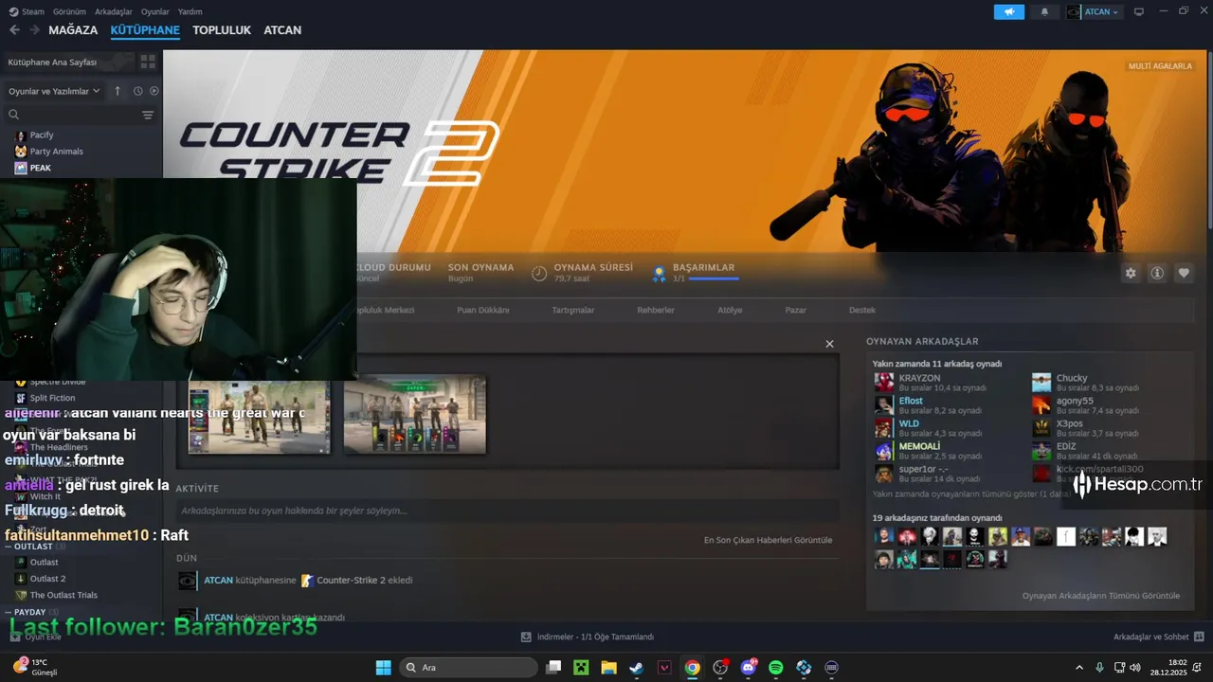The height and width of the screenshot is (682, 1213).
Task: Select the KÜTÜPHANE tab
Action: (x=145, y=30)
